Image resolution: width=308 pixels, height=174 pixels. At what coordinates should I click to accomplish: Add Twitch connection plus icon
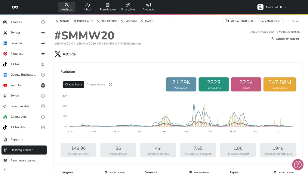click(x=43, y=96)
